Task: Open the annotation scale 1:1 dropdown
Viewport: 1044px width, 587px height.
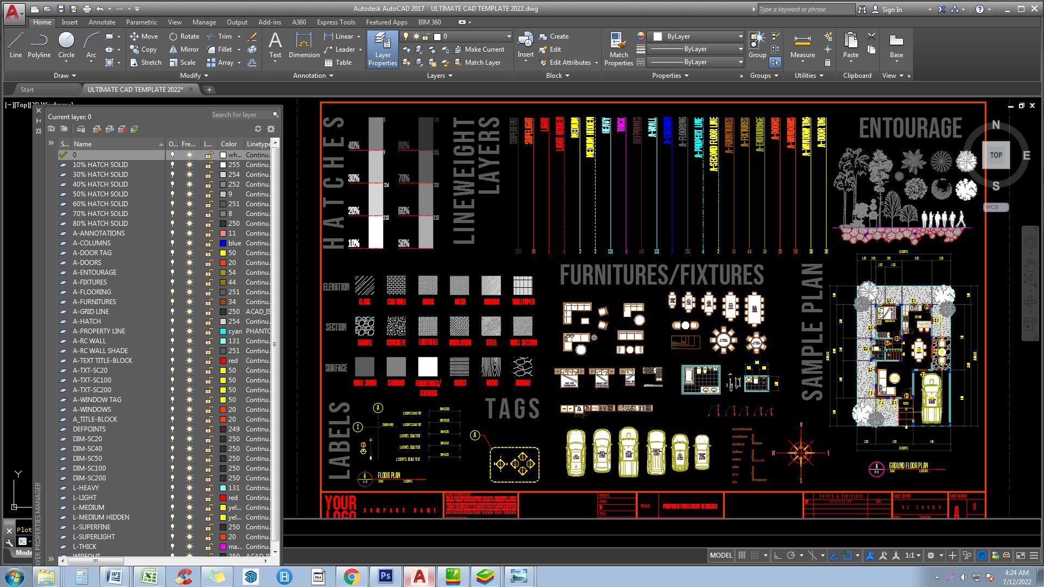Action: (x=913, y=555)
